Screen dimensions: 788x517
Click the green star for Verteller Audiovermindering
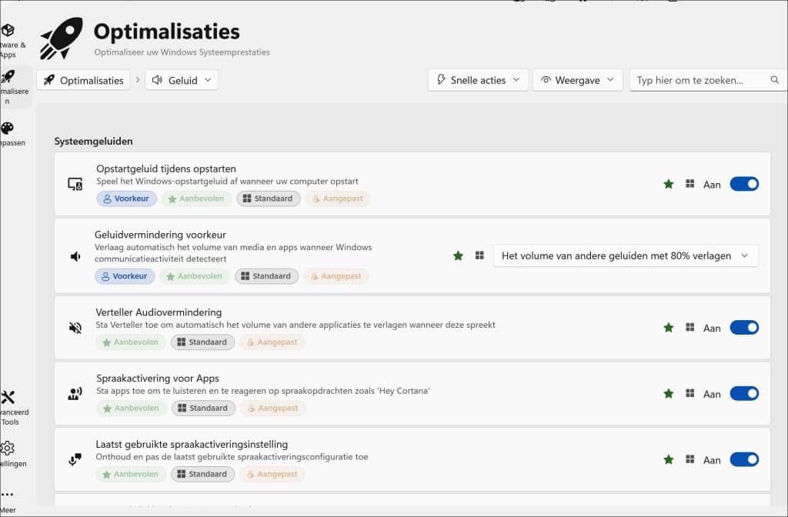[x=669, y=328]
